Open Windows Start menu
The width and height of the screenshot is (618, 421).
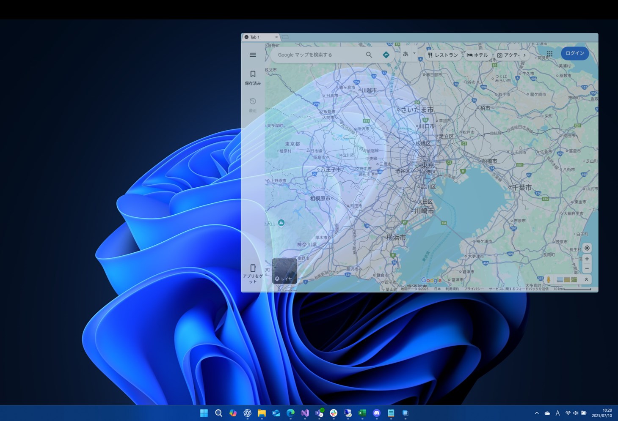click(204, 413)
